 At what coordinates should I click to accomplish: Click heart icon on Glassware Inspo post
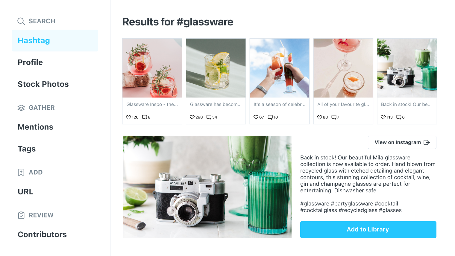tap(128, 117)
